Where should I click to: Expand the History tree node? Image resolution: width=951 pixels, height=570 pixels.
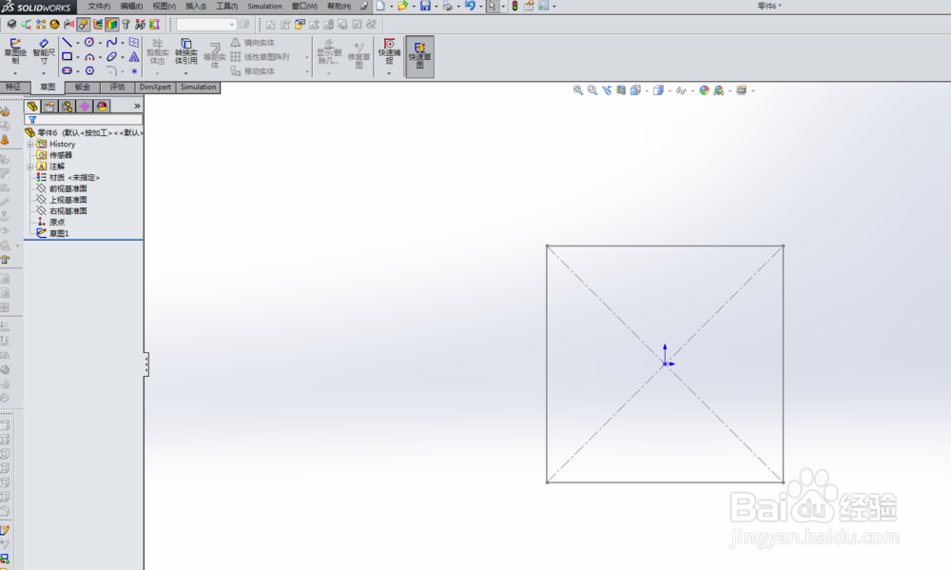click(29, 144)
